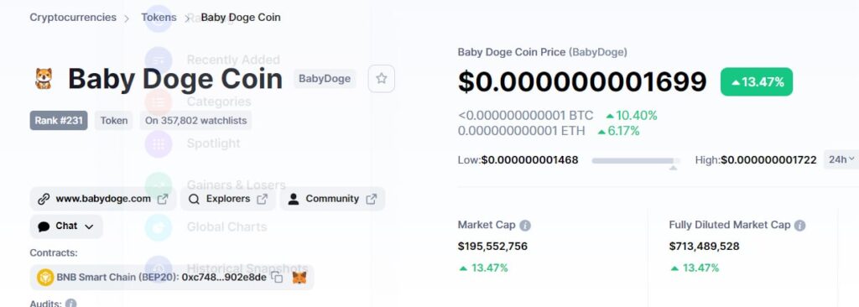Show Fully Diluted Market Cap info icon
Image resolution: width=859 pixels, height=307 pixels.
(x=799, y=226)
